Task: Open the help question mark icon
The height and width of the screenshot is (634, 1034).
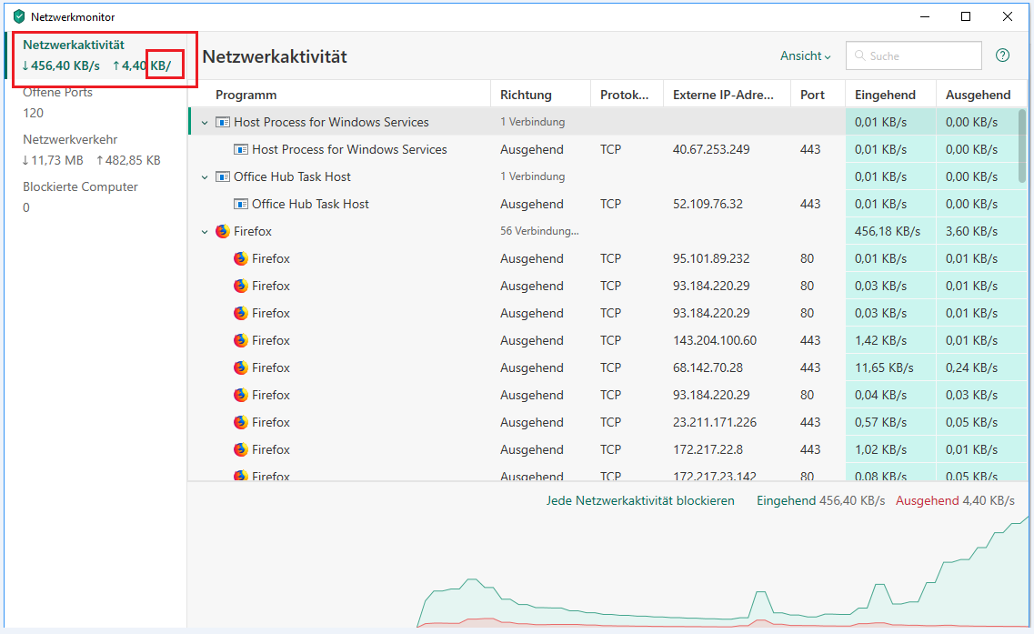Action: [1002, 55]
